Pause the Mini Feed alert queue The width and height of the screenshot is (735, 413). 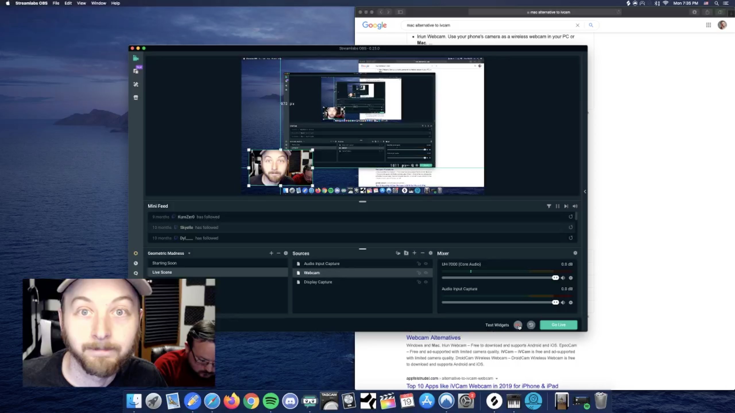(x=557, y=206)
